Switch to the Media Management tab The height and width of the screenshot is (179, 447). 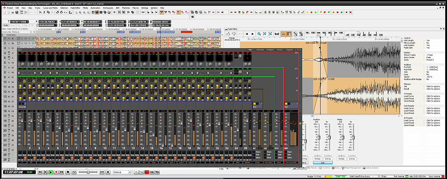click(351, 168)
